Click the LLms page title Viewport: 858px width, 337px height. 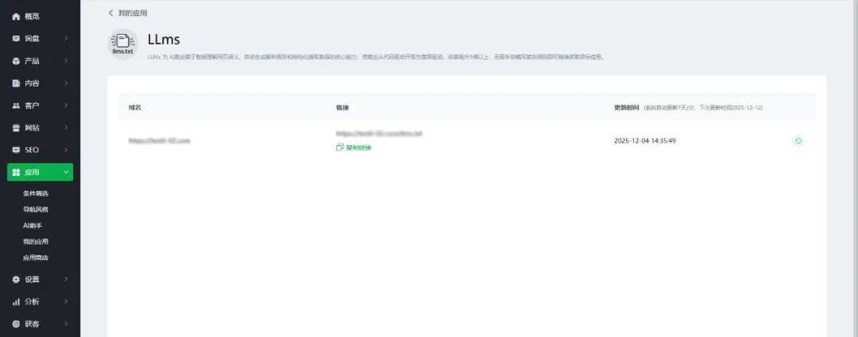point(164,40)
